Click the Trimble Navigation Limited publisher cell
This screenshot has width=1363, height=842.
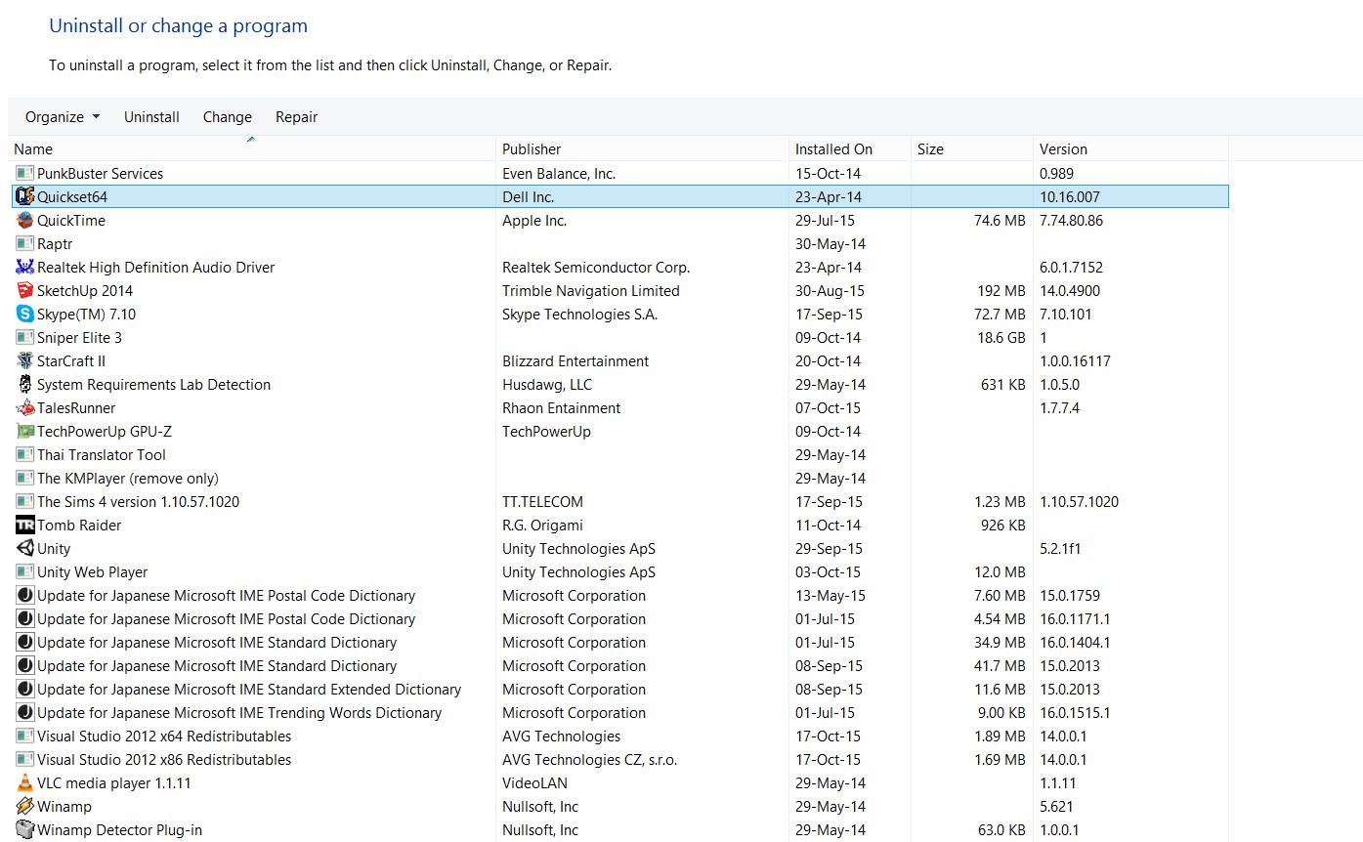(x=591, y=290)
